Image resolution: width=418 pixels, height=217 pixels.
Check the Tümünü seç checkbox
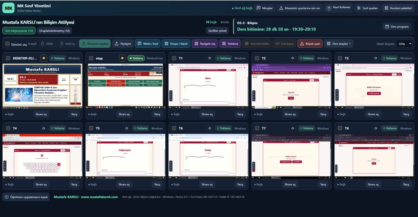7,44
